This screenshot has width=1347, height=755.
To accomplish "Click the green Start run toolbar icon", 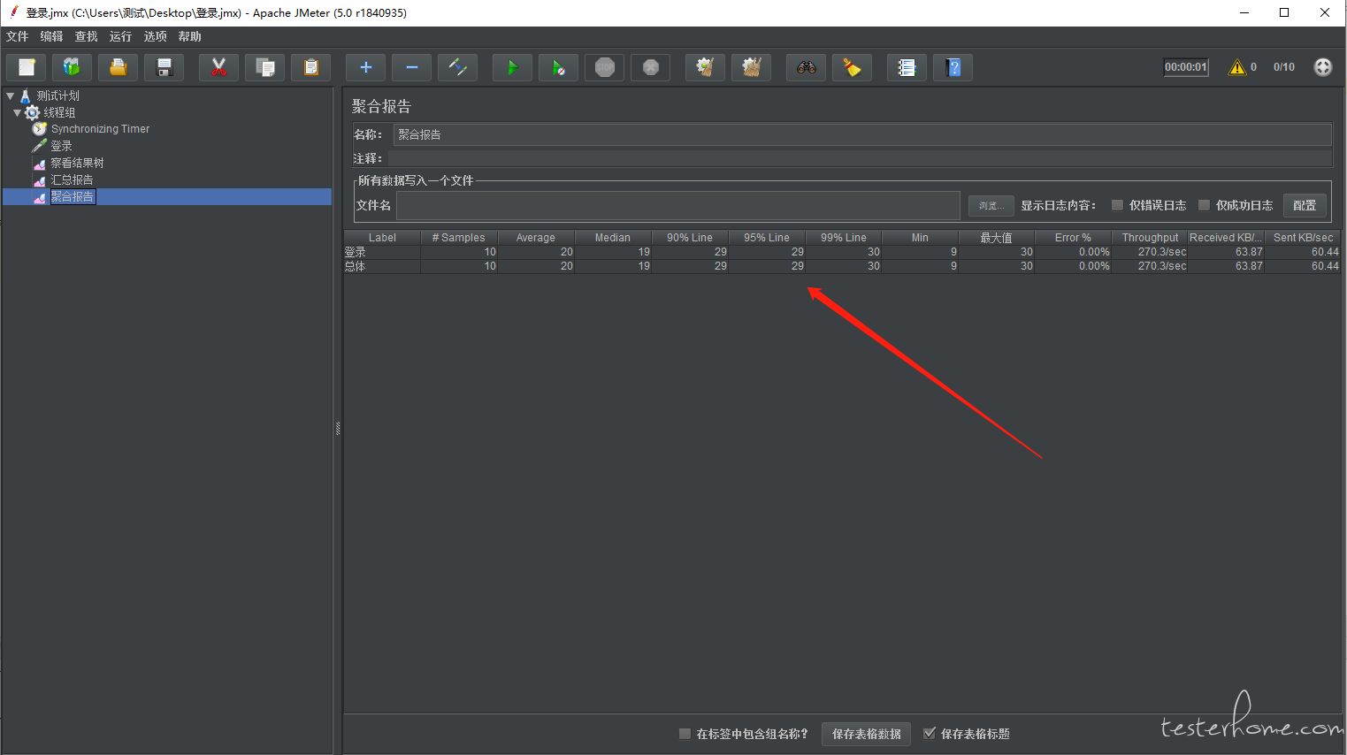I will click(x=512, y=67).
